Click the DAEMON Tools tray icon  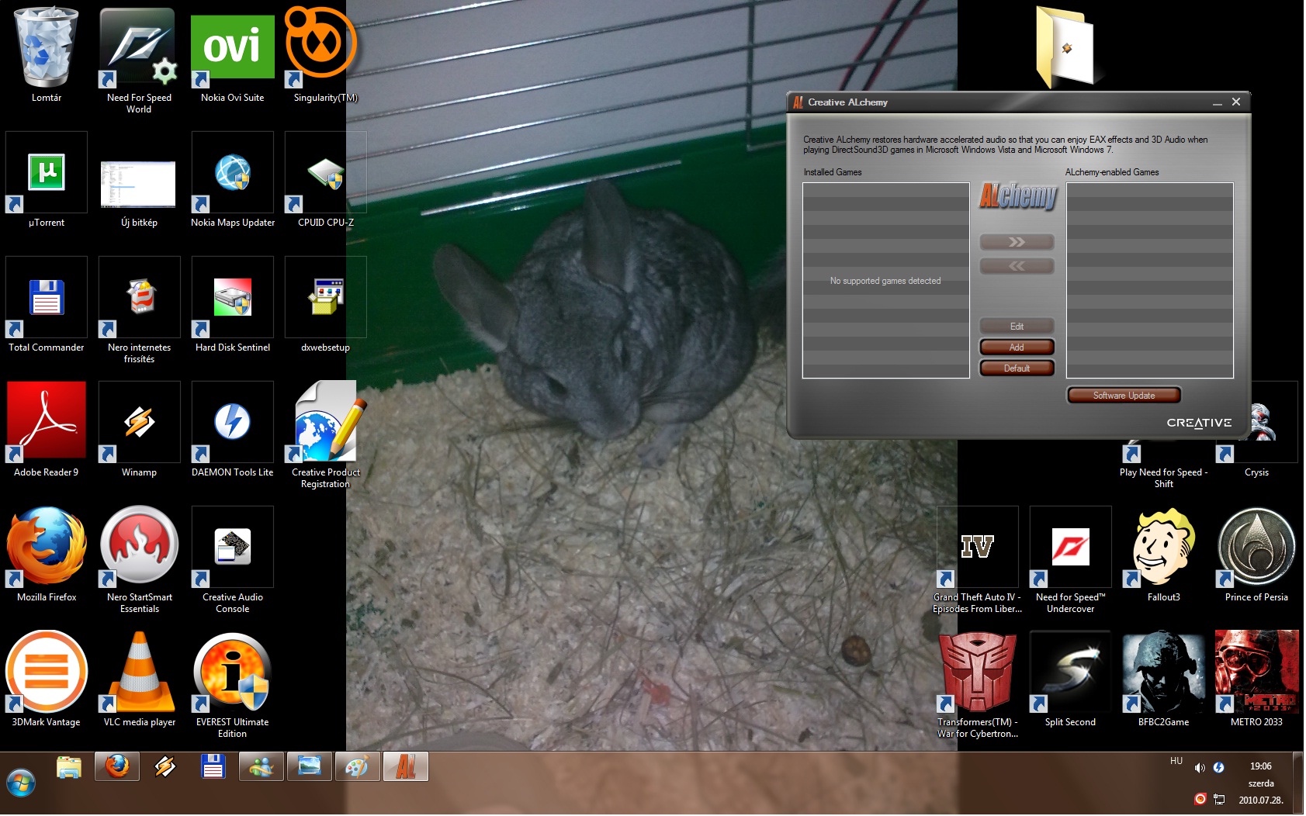click(x=1219, y=768)
